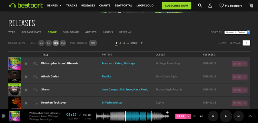Open the Labels filter
This screenshot has width=258, height=123.
(108, 32)
